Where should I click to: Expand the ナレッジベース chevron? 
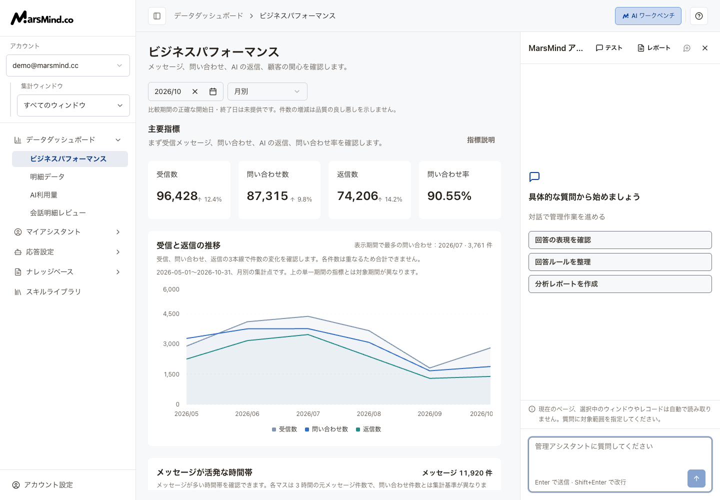point(118,272)
